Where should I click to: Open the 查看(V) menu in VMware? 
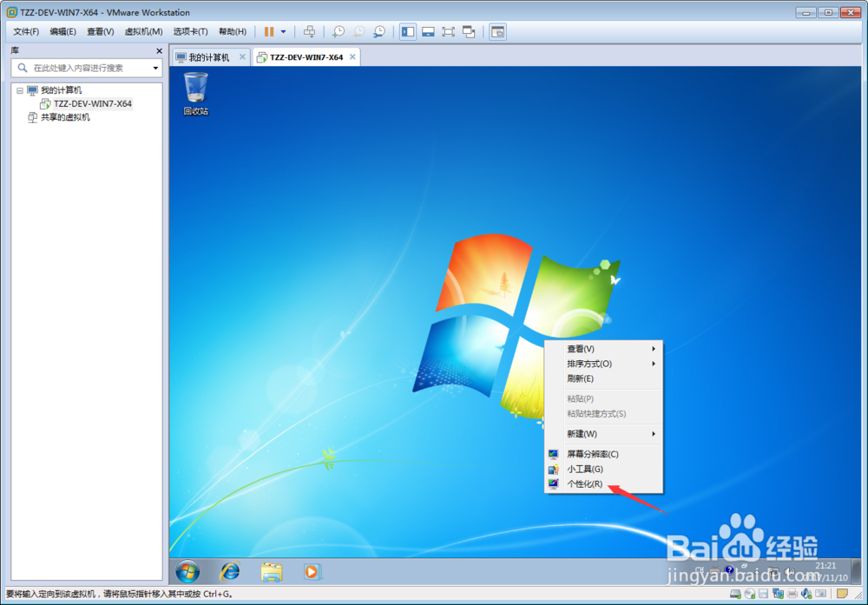click(x=100, y=31)
